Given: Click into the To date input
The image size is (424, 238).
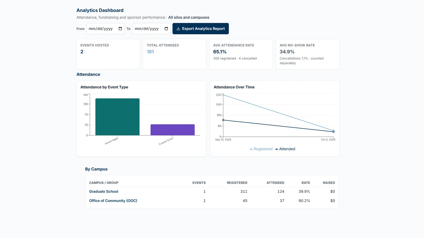Looking at the screenshot, I should point(151,29).
